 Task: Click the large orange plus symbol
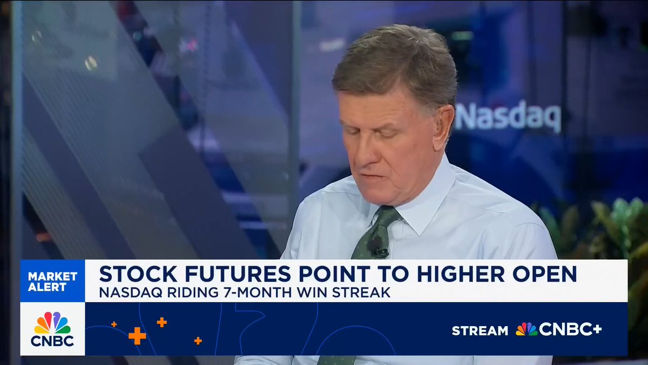click(x=137, y=336)
